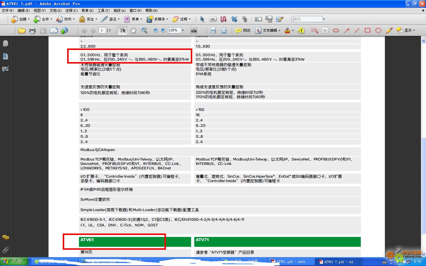426x266 pixels.
Task: Open the 文本编辑 (Text Edits) dropdown
Action: pos(268,30)
